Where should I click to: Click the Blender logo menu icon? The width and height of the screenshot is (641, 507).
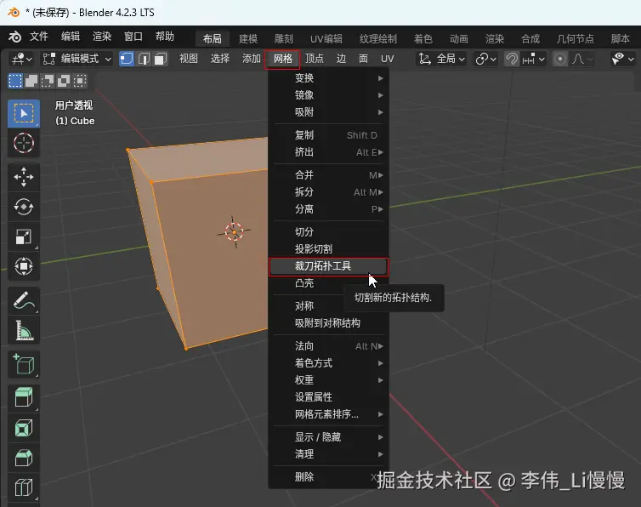[x=15, y=37]
